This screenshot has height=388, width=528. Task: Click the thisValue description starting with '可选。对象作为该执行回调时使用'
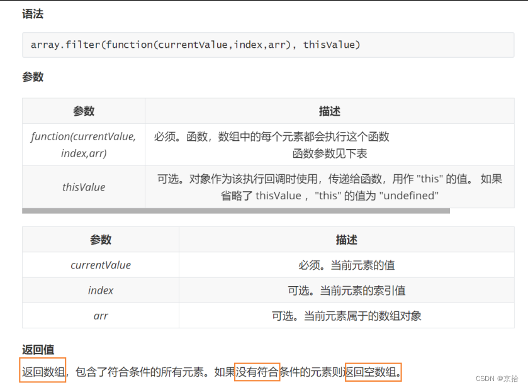click(330, 187)
